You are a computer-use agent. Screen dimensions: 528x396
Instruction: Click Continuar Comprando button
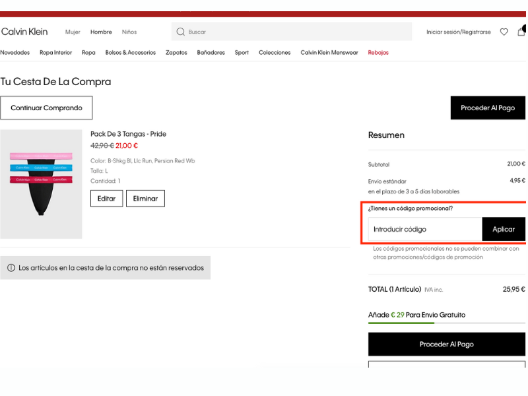[x=46, y=108]
